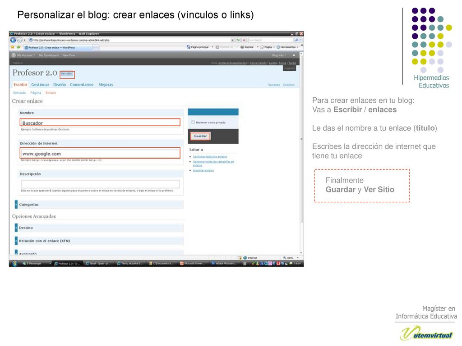This screenshot has height=346, width=462.
Task: Open the address bar history dropdown
Action: 232,40
